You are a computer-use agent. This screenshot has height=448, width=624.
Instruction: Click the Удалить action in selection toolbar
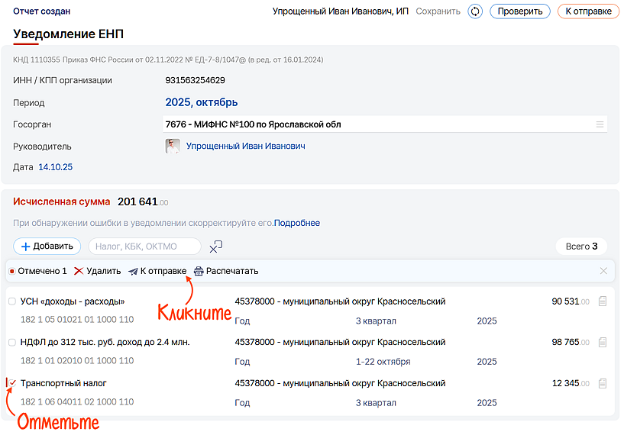[x=98, y=271]
